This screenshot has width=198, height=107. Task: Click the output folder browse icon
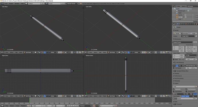point(196,87)
